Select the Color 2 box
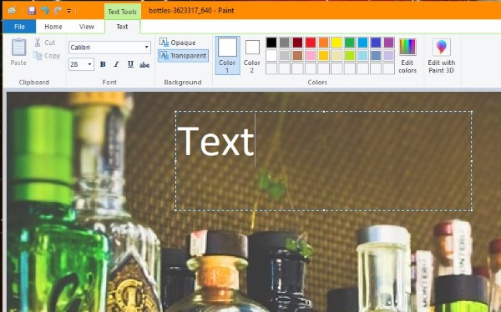The image size is (501, 312). click(x=252, y=56)
